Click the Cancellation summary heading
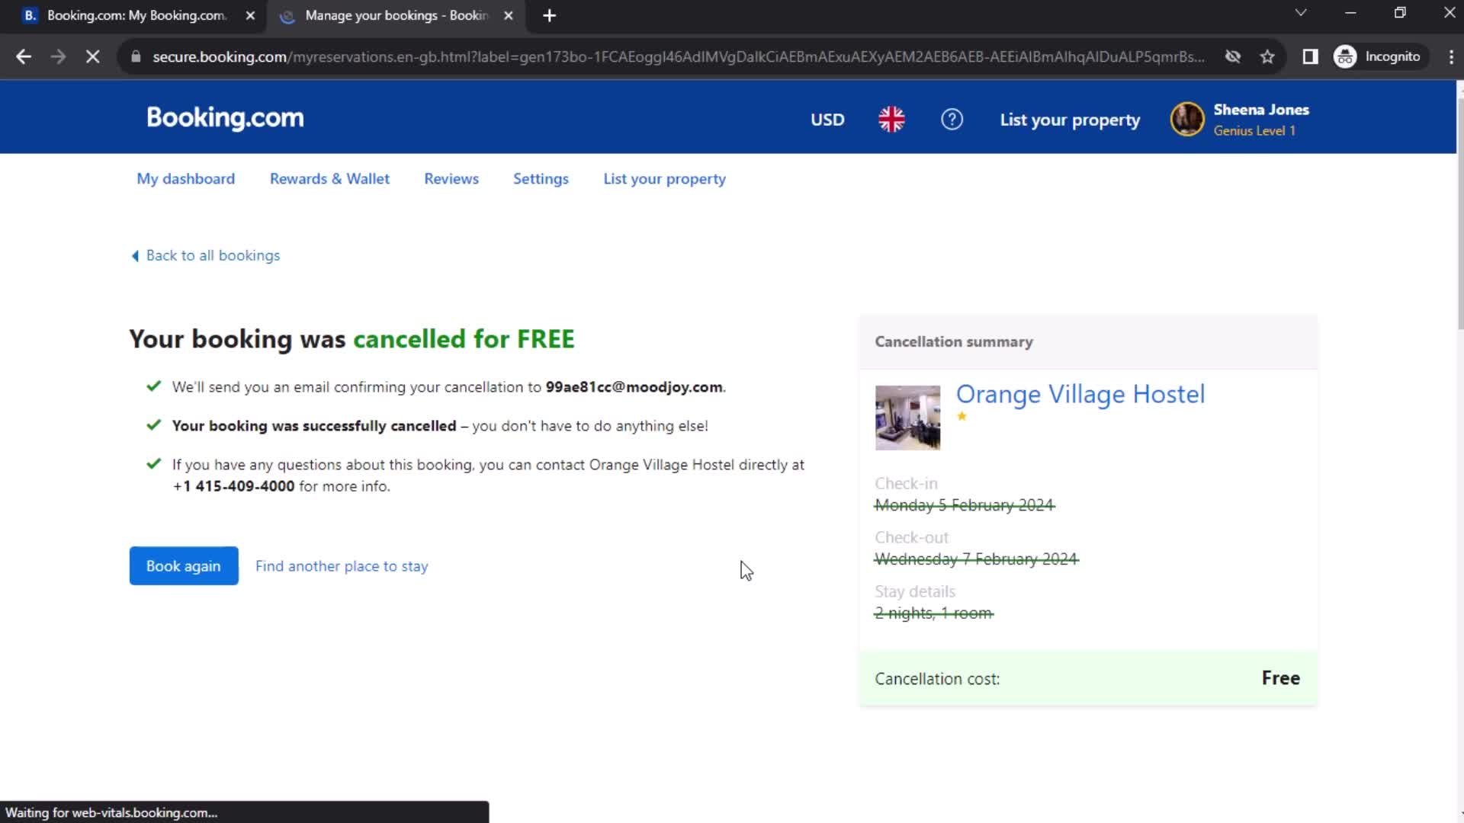 pos(954,341)
